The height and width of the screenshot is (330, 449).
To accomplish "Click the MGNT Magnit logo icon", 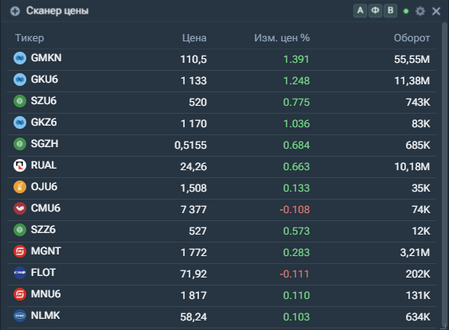I will point(20,251).
